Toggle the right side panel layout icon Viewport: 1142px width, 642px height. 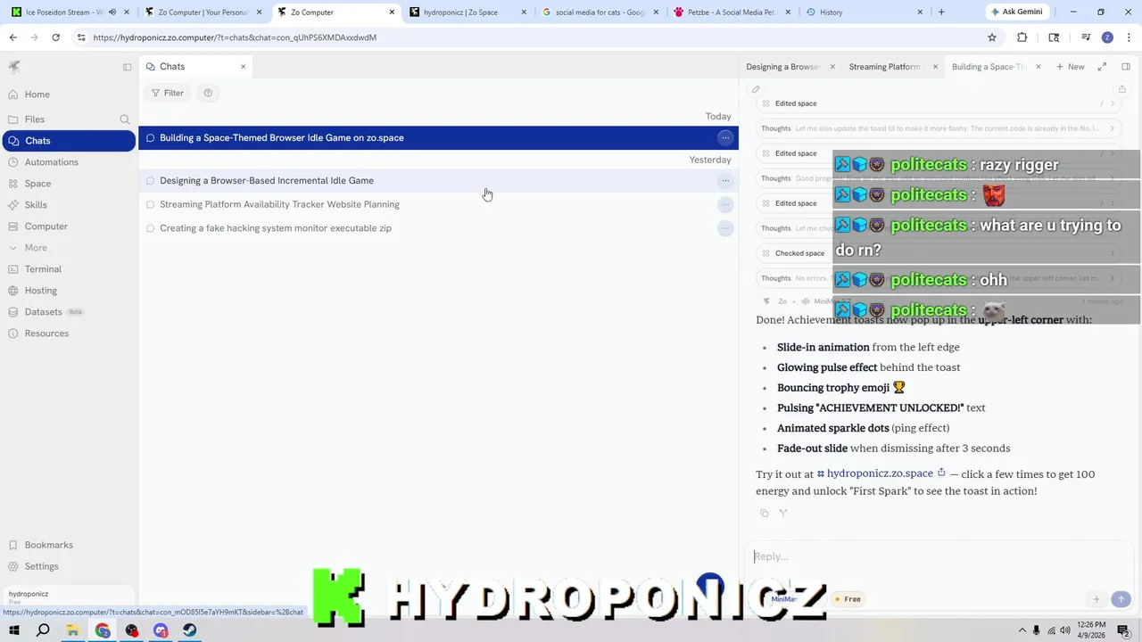click(x=1126, y=67)
